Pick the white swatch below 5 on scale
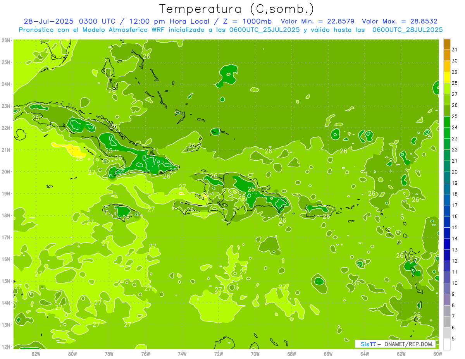Screen dimensions: 465x359 coord(447,344)
